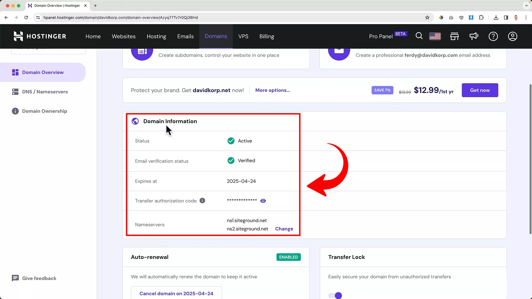Click the search magnifier icon in header
The width and height of the screenshot is (532, 299).
click(x=419, y=36)
